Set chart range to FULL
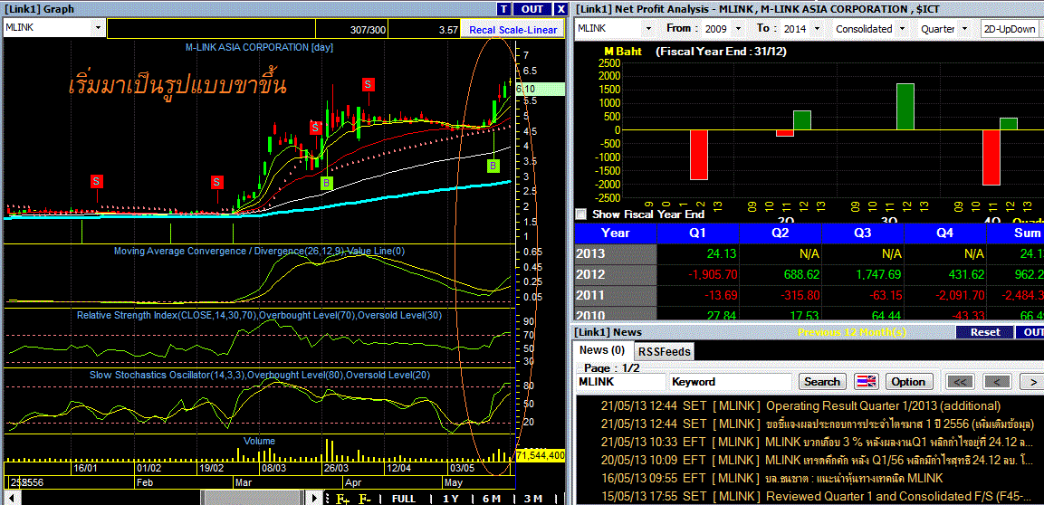This screenshot has height=505, width=1044. (404, 499)
